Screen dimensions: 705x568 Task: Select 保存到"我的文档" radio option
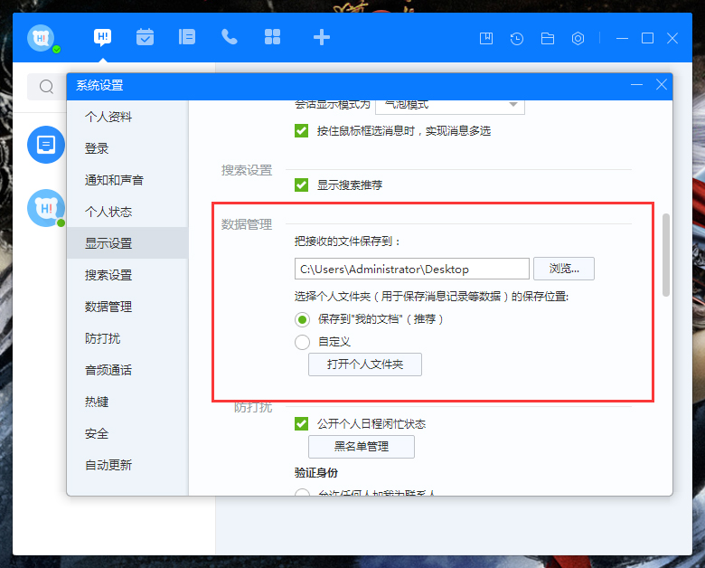coord(302,319)
